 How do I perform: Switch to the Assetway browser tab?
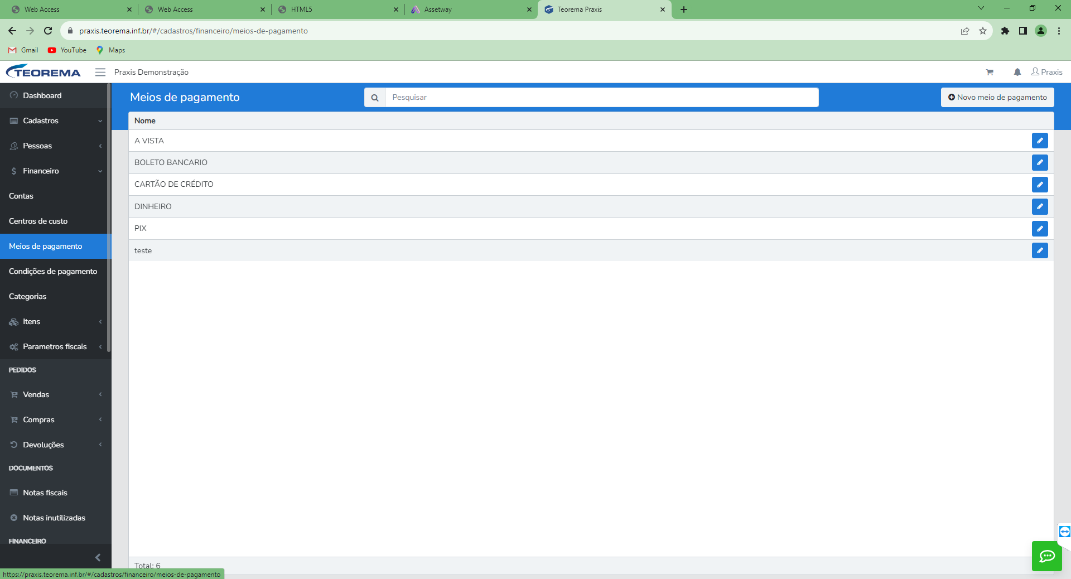coord(471,9)
